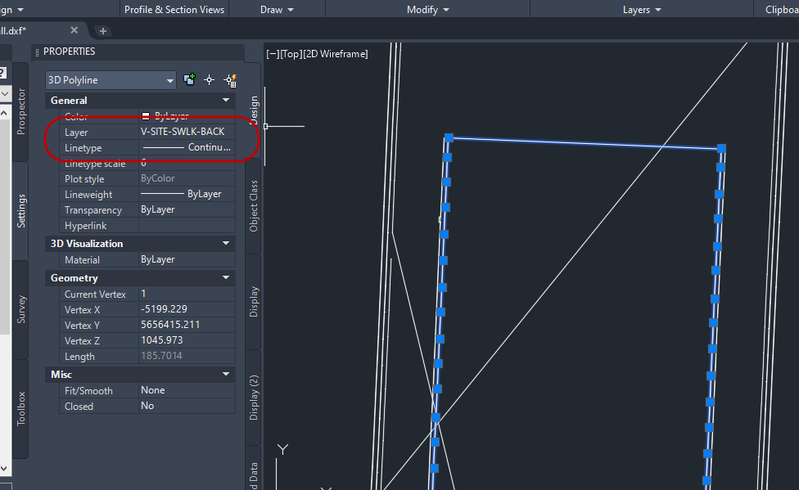The width and height of the screenshot is (799, 490).
Task: Open Profile & Section Views panel
Action: (x=174, y=10)
